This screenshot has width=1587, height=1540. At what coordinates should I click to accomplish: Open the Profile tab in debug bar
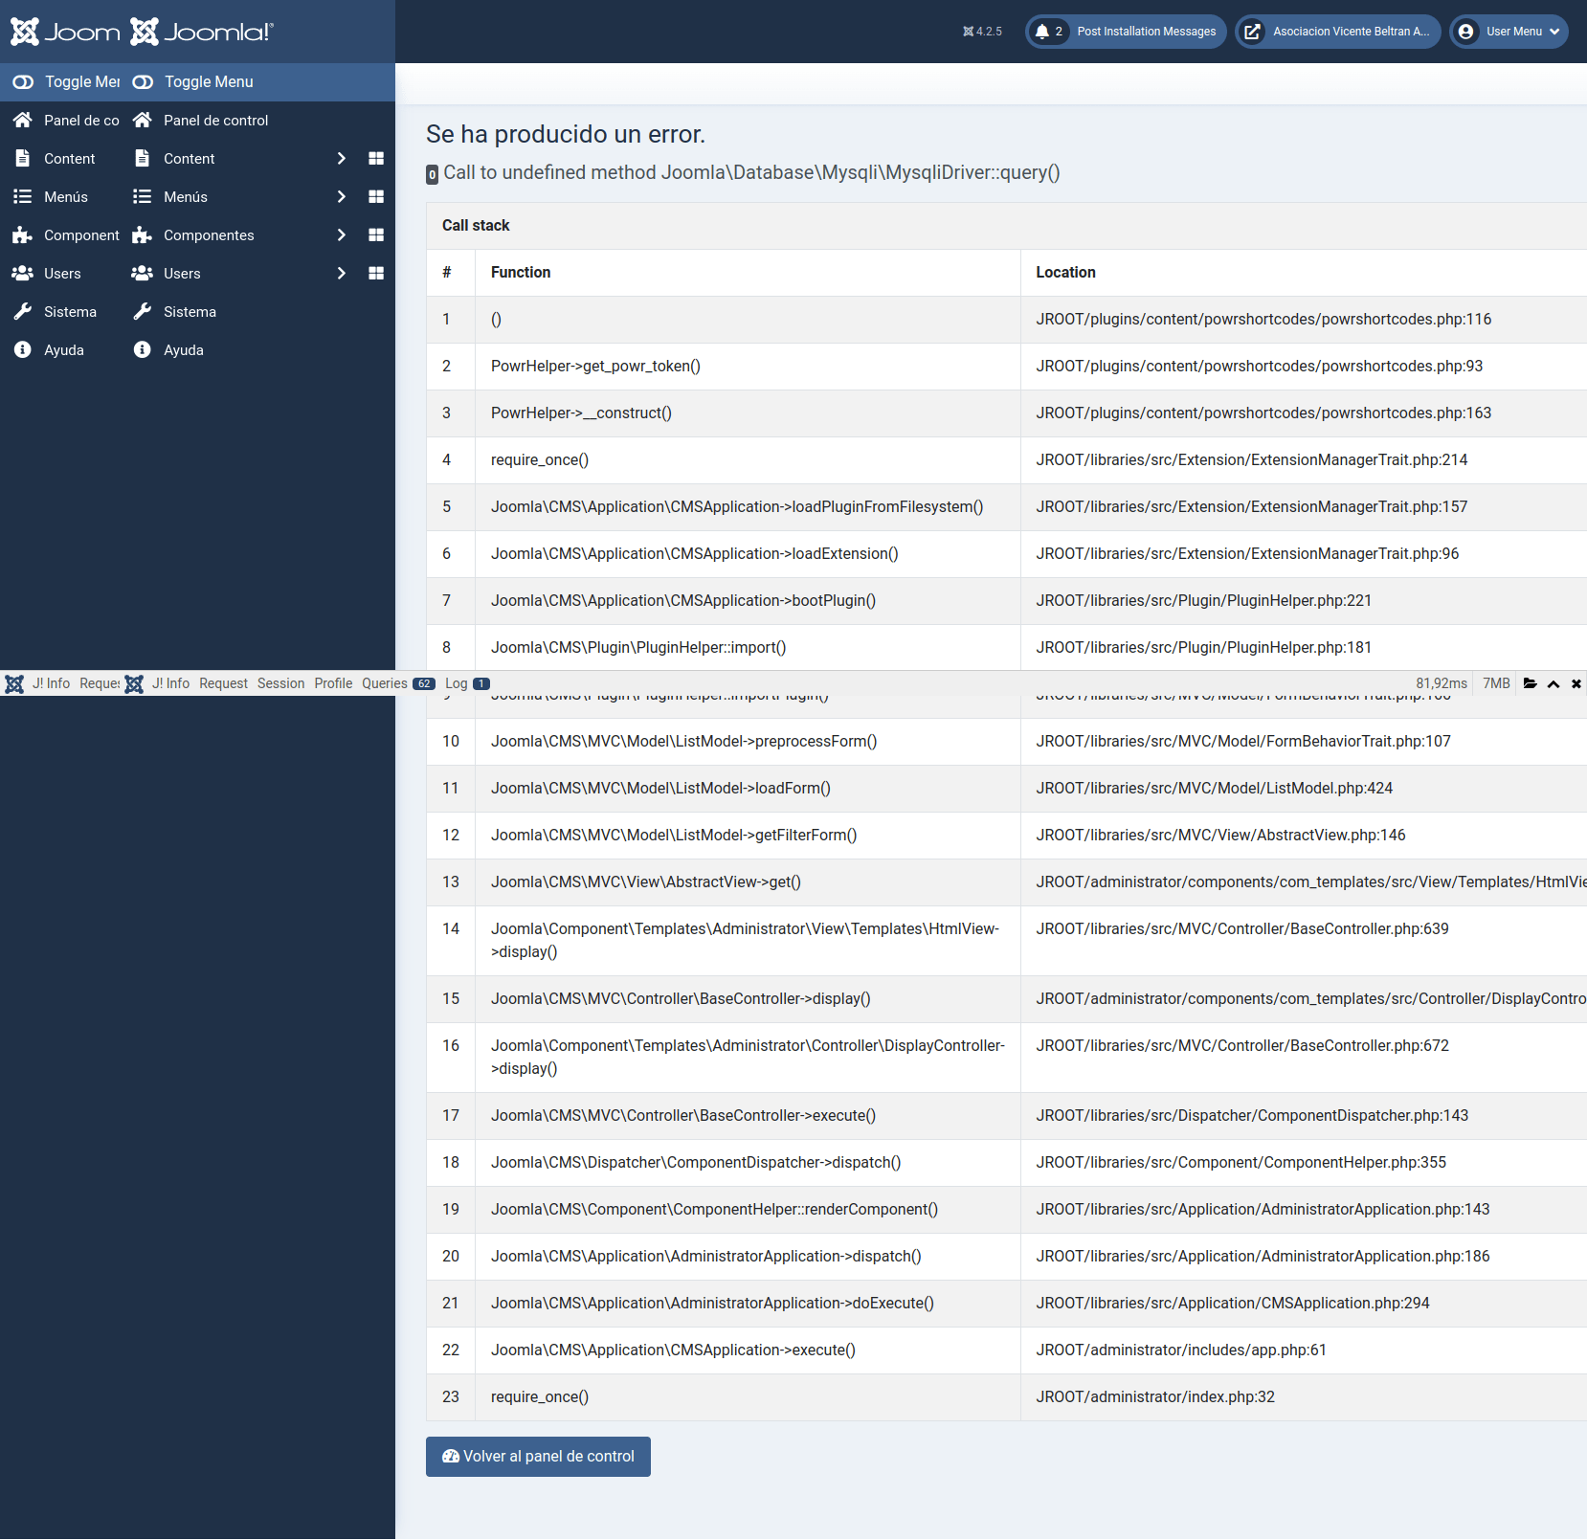click(x=333, y=683)
